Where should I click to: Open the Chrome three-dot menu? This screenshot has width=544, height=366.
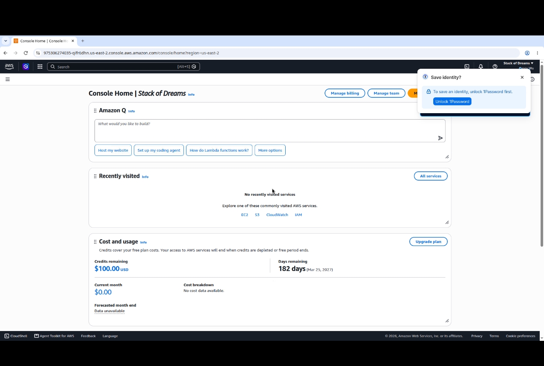tap(538, 53)
